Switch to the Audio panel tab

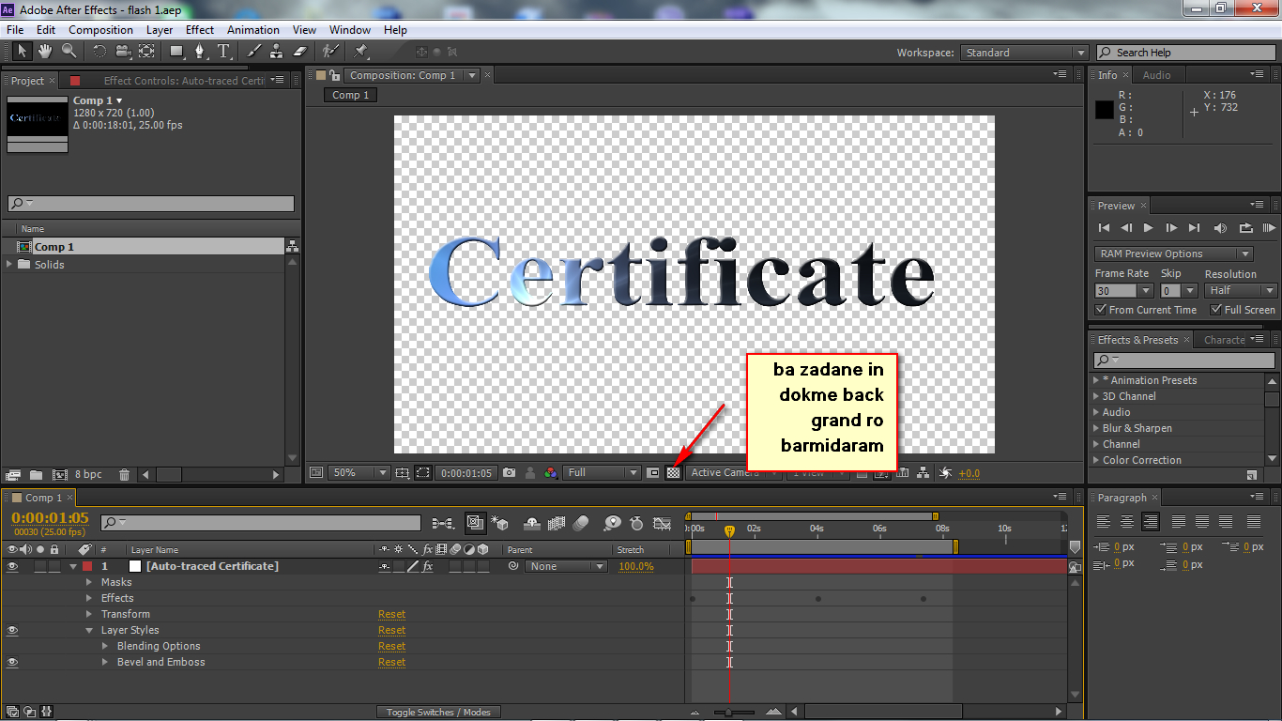click(1156, 75)
